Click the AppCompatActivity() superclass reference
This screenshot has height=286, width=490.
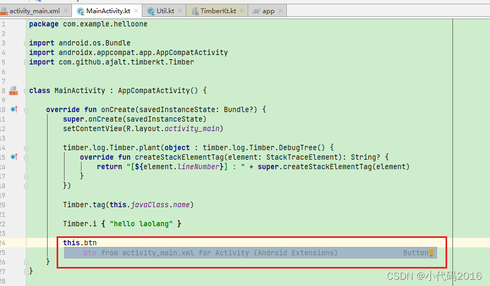coord(158,90)
